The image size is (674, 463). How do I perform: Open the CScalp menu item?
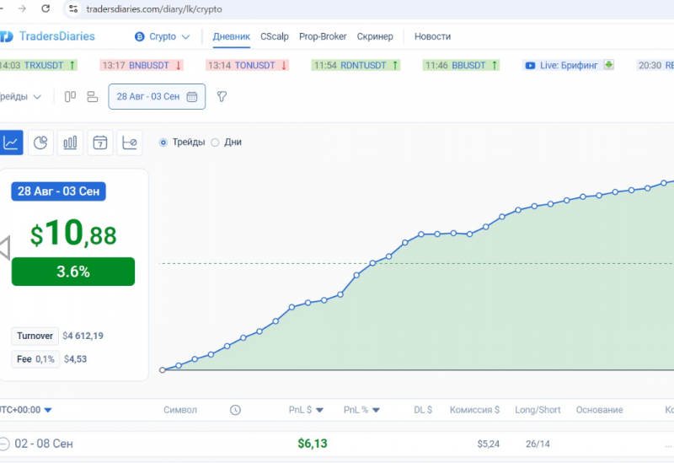click(x=275, y=36)
